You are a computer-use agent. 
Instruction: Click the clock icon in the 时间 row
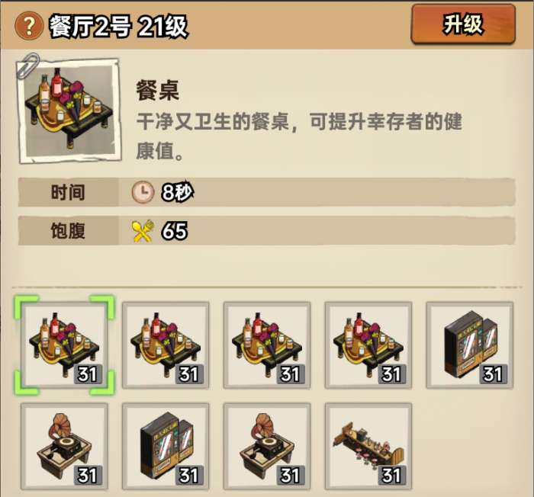coord(143,192)
